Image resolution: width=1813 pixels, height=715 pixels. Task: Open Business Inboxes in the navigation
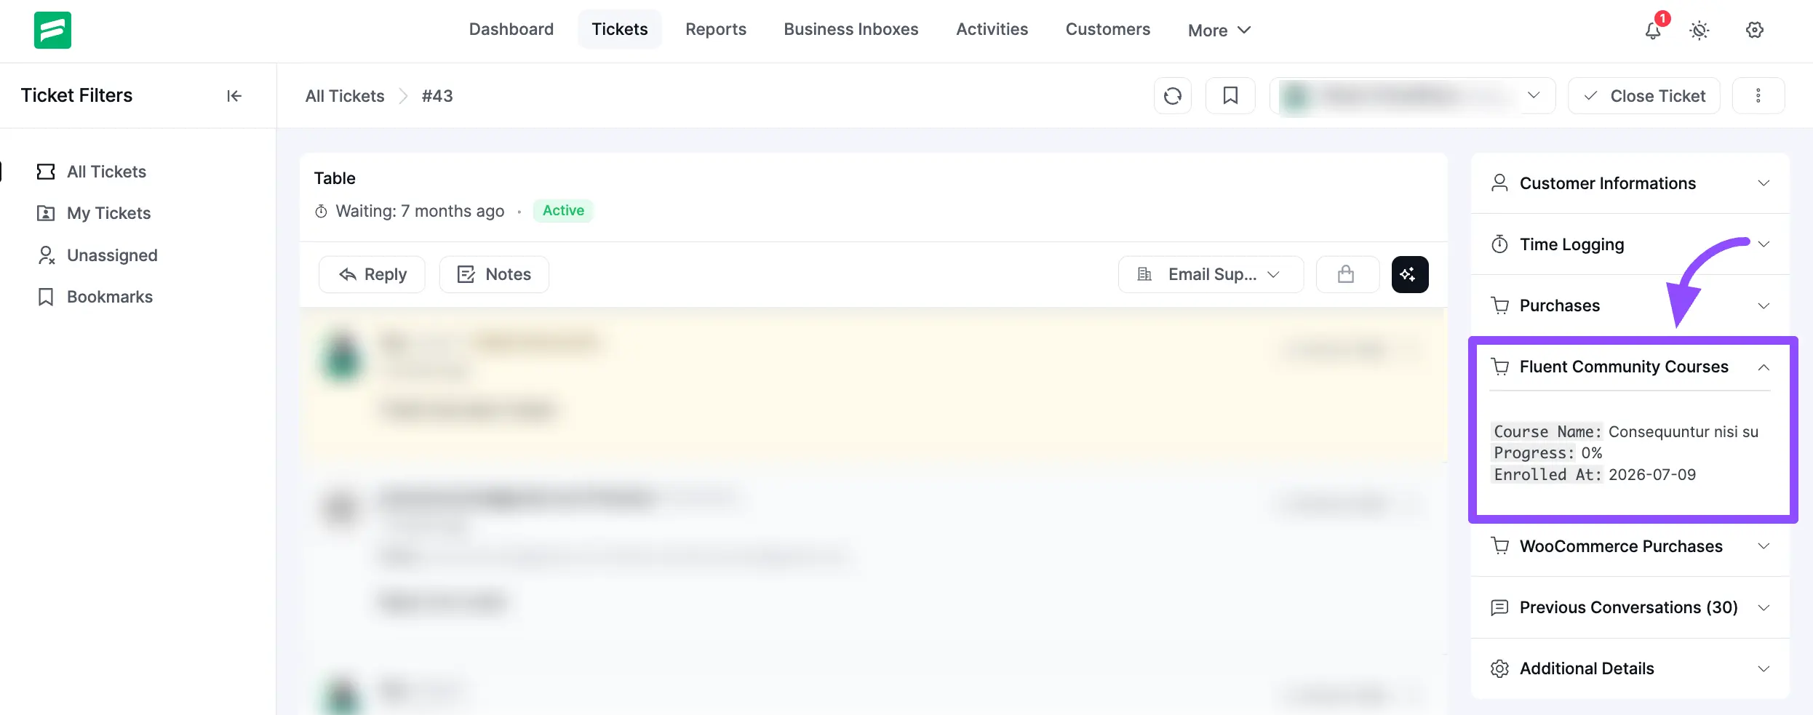click(x=851, y=29)
